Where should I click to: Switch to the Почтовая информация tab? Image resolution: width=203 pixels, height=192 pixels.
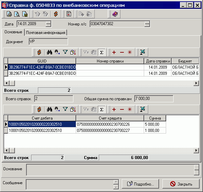tap(46, 33)
